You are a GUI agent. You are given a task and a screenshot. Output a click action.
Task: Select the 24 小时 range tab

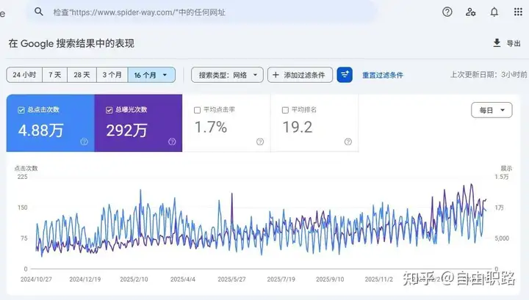(x=24, y=75)
